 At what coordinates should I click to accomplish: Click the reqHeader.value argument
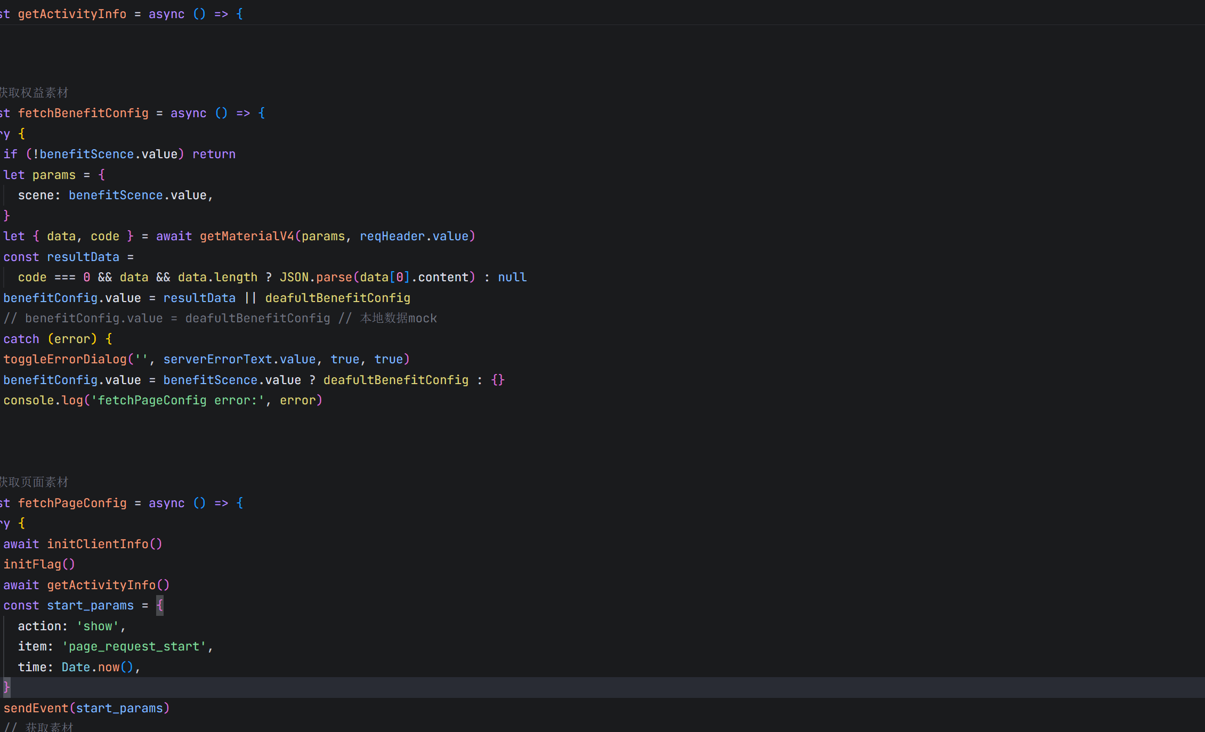tap(414, 236)
